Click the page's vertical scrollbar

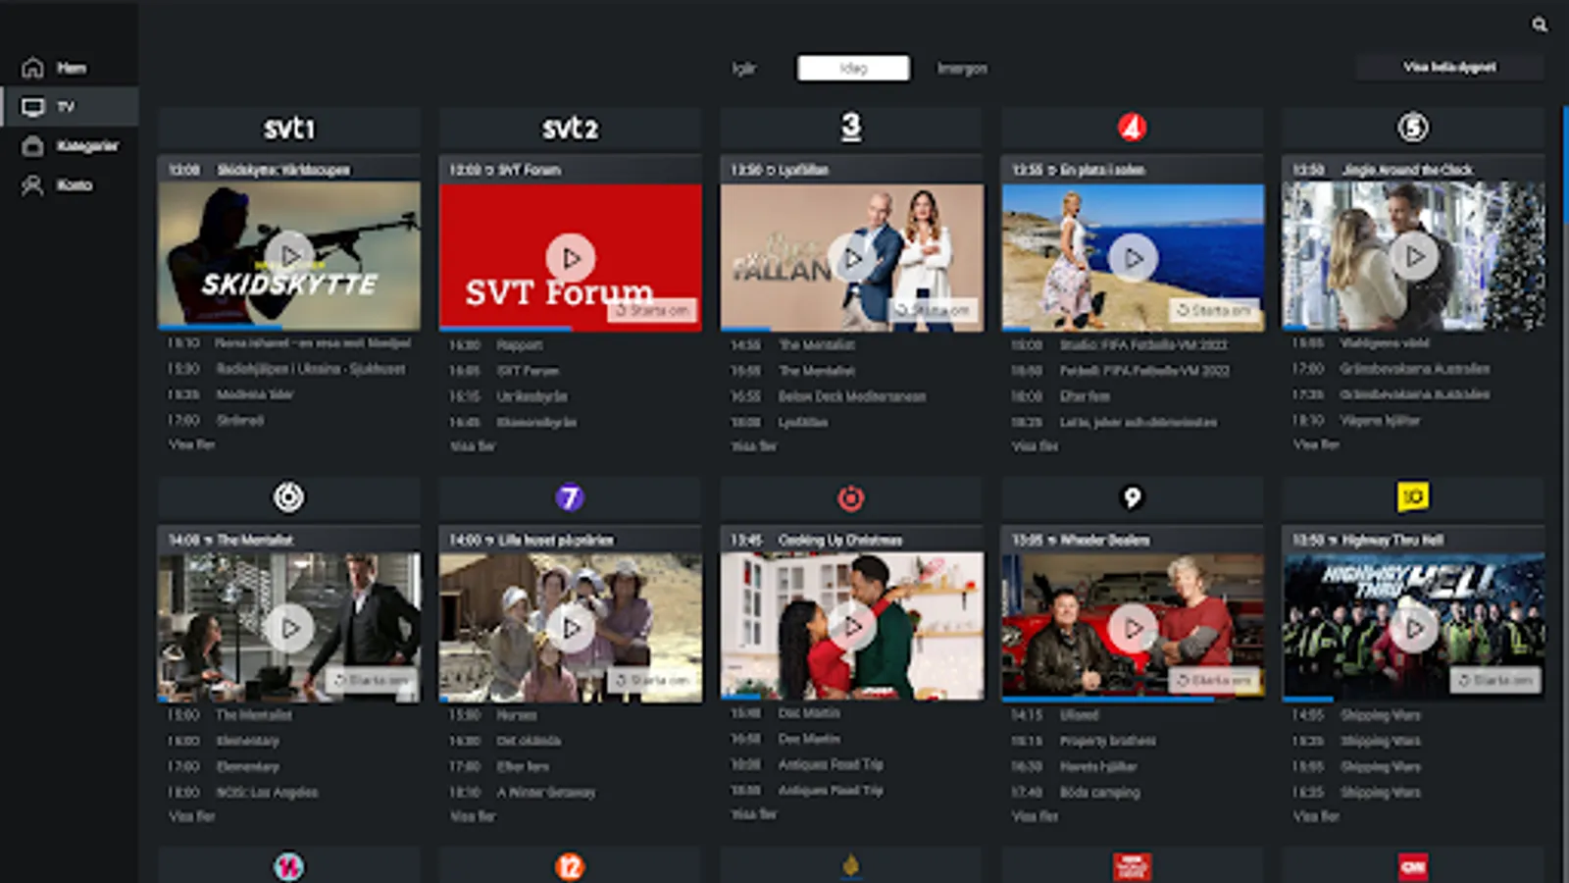(x=1564, y=167)
